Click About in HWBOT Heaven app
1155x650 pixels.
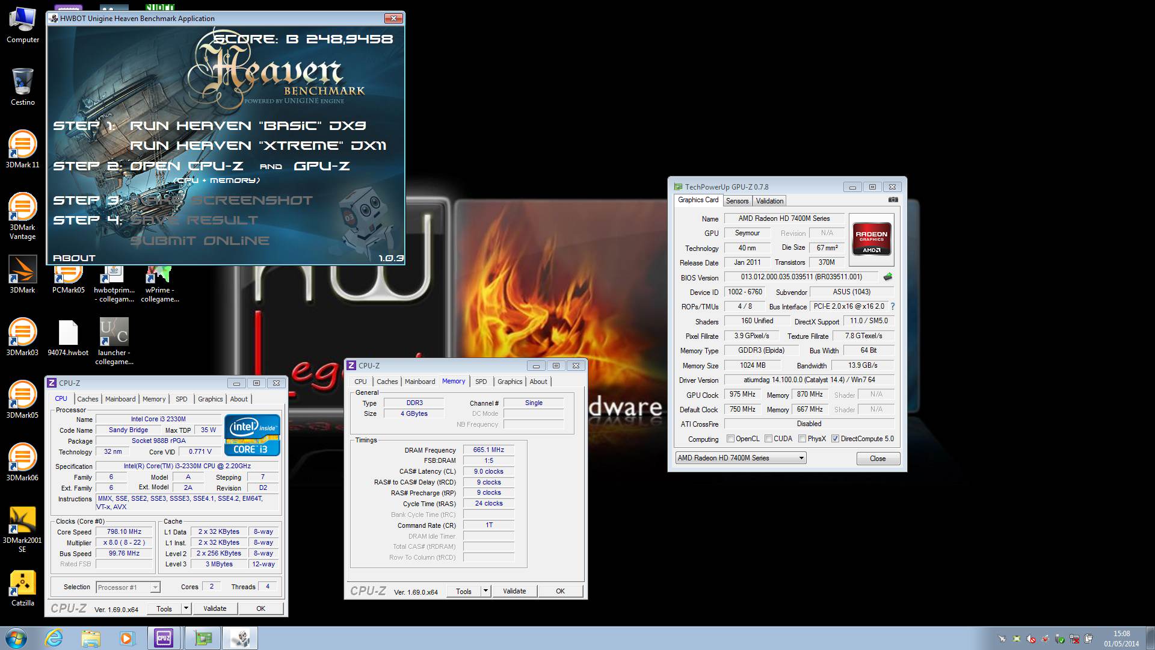coord(74,258)
